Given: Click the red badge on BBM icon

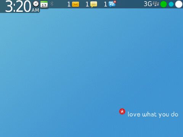Looking at the screenshot, I should pyautogui.click(x=115, y=2).
